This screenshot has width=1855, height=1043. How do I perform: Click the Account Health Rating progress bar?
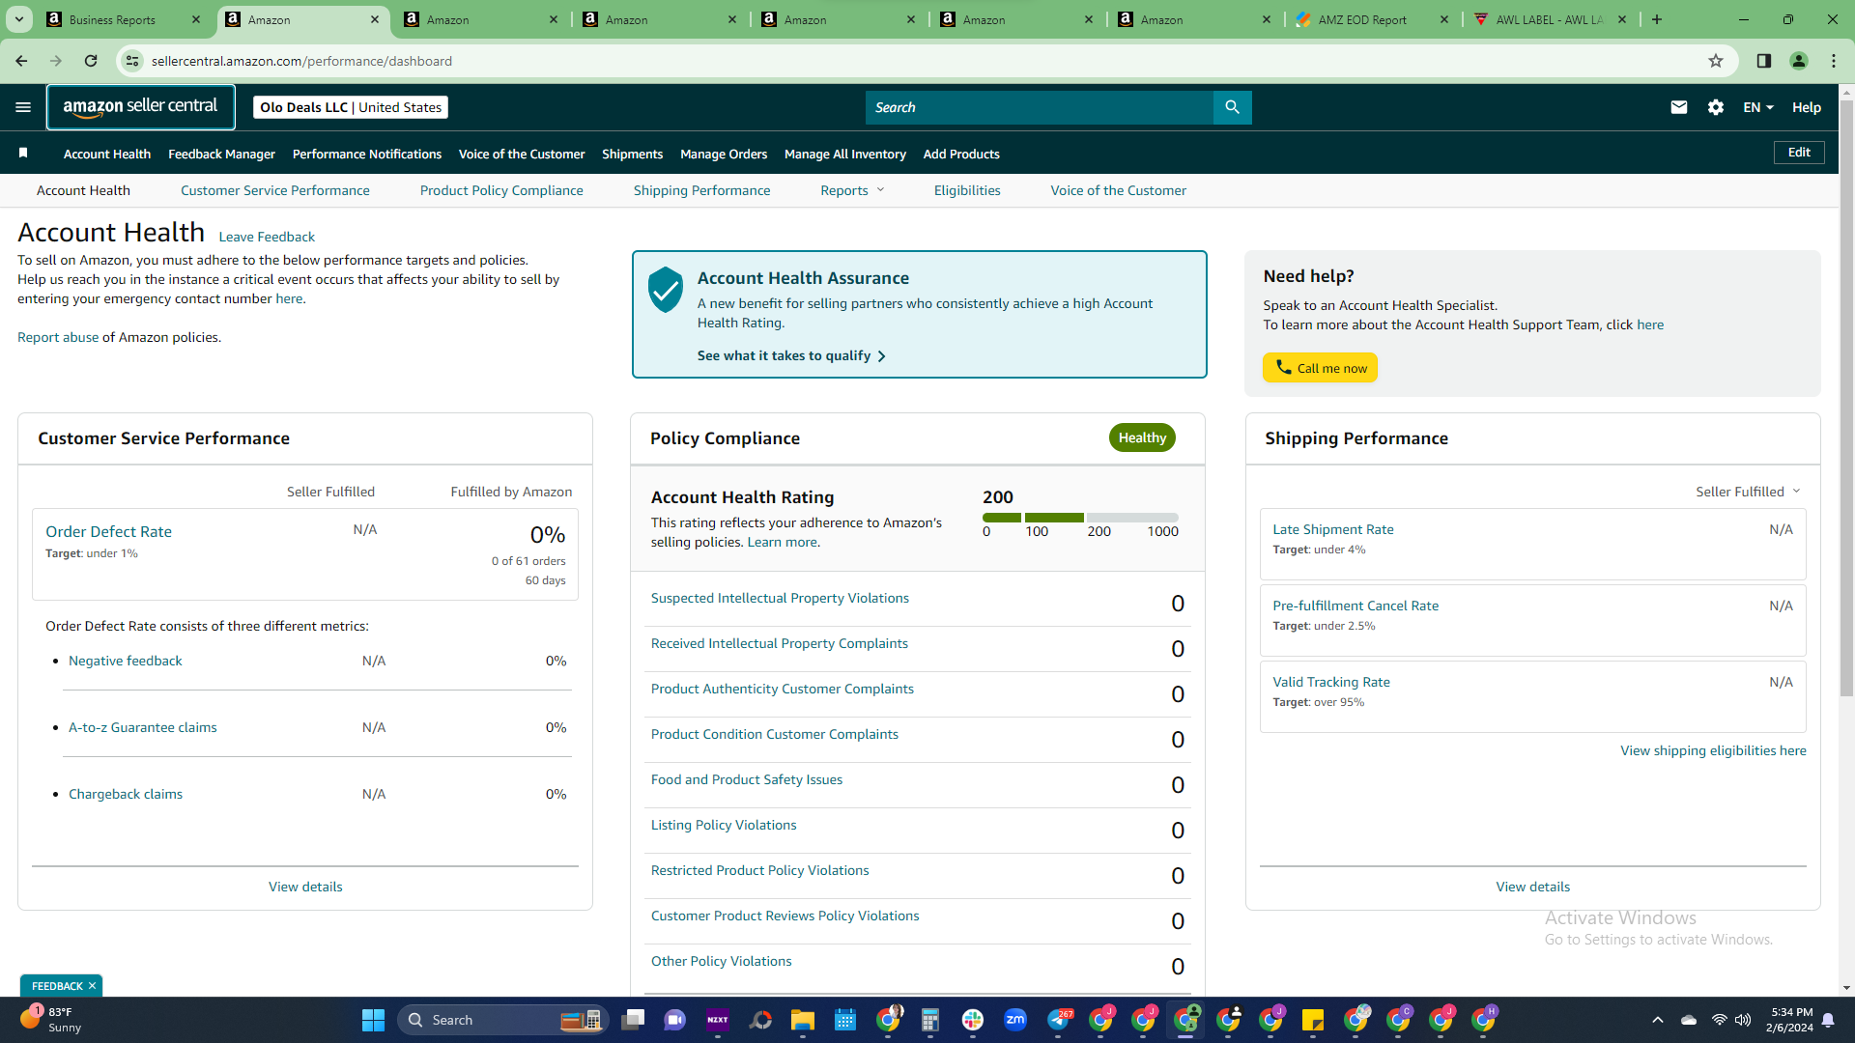click(x=1080, y=518)
